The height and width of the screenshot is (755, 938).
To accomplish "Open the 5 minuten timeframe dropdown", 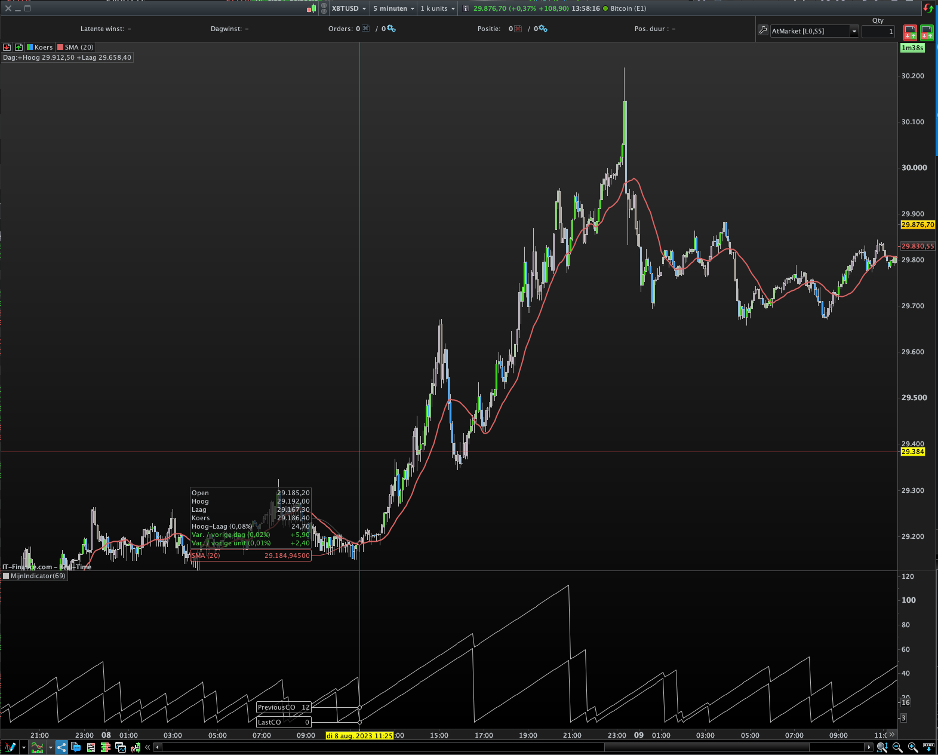I will (393, 8).
